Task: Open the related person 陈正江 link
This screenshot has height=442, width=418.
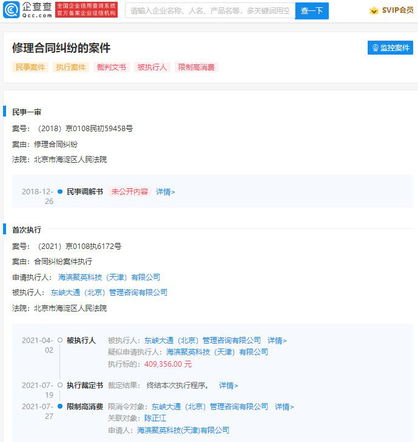Action: (x=155, y=418)
